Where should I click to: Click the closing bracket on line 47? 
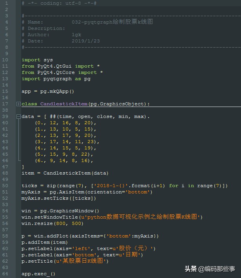point(23,167)
